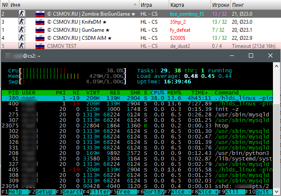Minimize the @cs2 terminal window
Screen dimensions: 281x196
[232, 55]
